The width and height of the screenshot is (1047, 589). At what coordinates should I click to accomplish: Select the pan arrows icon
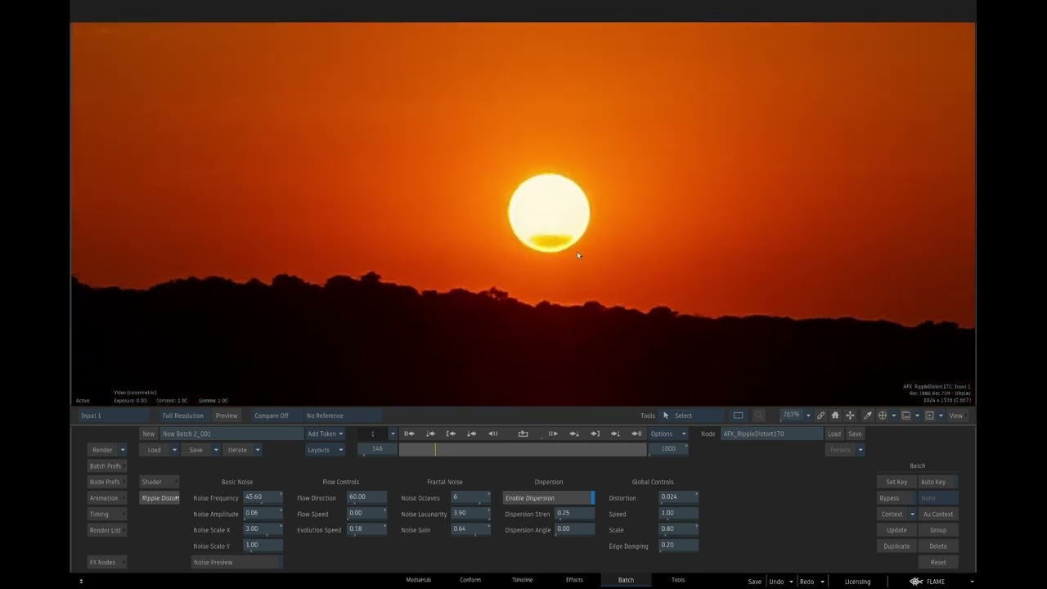pyautogui.click(x=850, y=416)
